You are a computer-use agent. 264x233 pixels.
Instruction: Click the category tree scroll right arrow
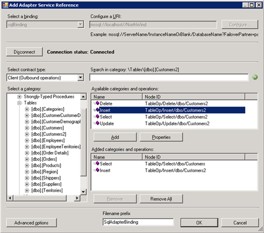tap(77, 198)
